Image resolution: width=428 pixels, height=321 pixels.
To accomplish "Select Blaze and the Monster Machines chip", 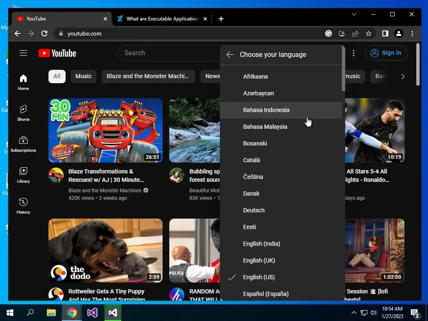I will coord(148,76).
